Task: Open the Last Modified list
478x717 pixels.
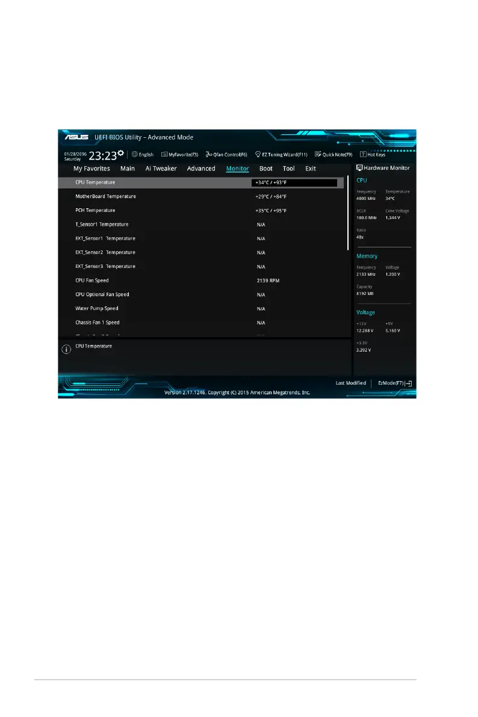Action: coord(351,383)
